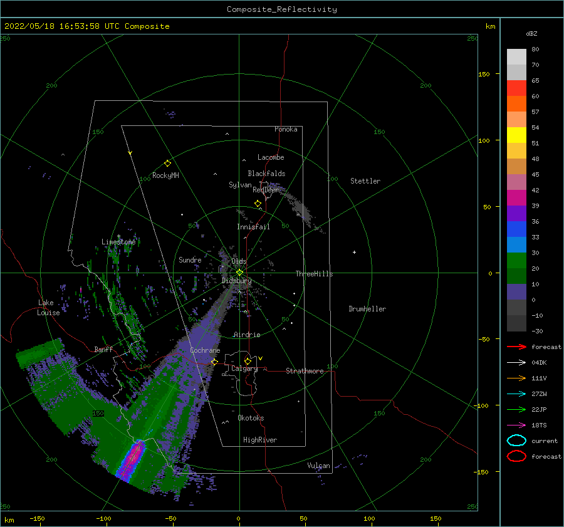Click the 'Cochrane' map label

pyautogui.click(x=205, y=350)
